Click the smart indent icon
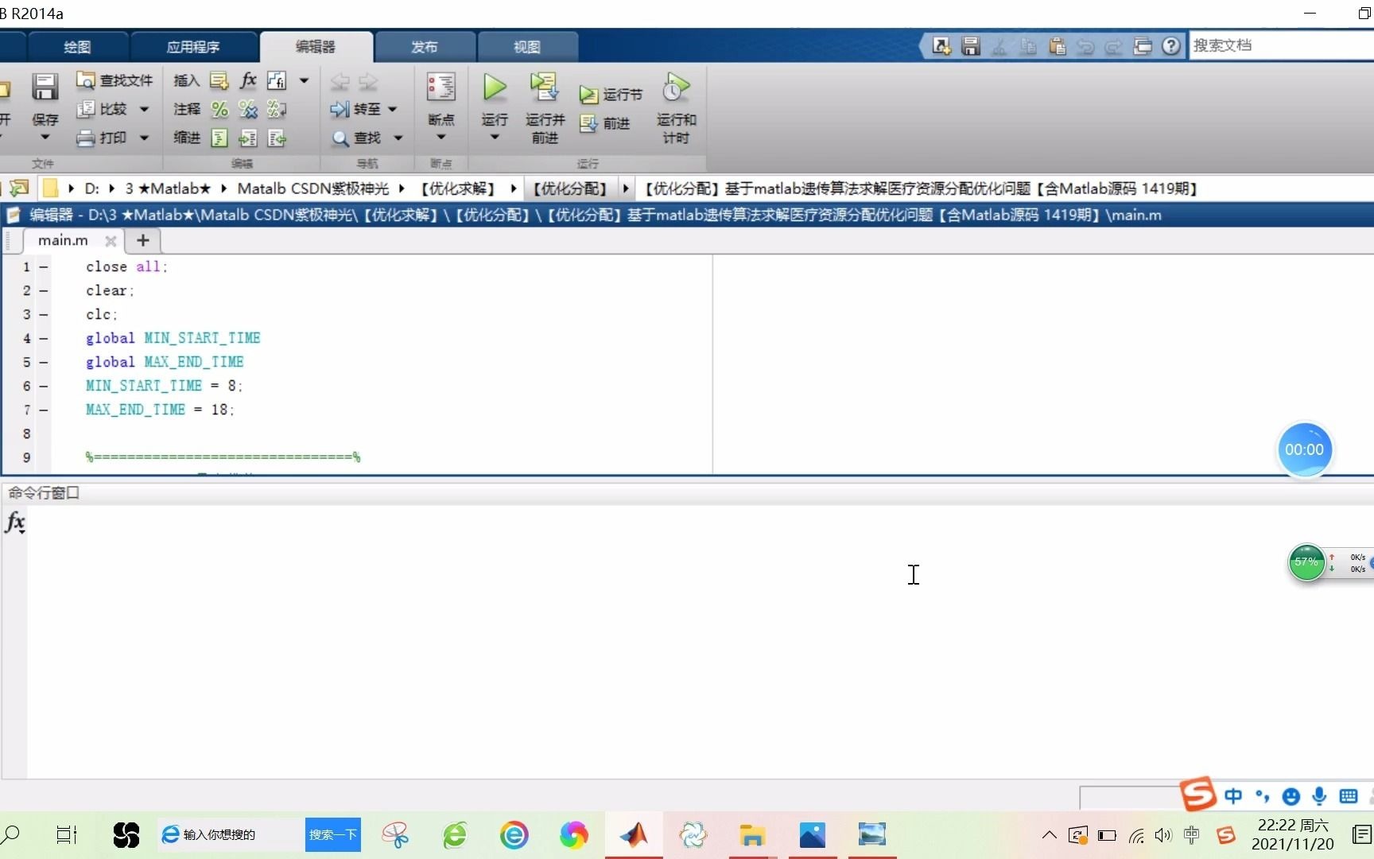The width and height of the screenshot is (1374, 859). [x=219, y=138]
